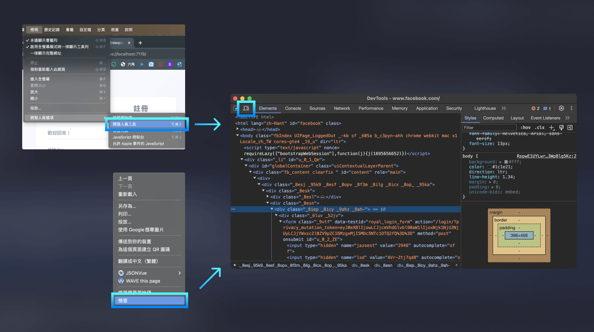Open the 檢視 menu bar item

34,30
